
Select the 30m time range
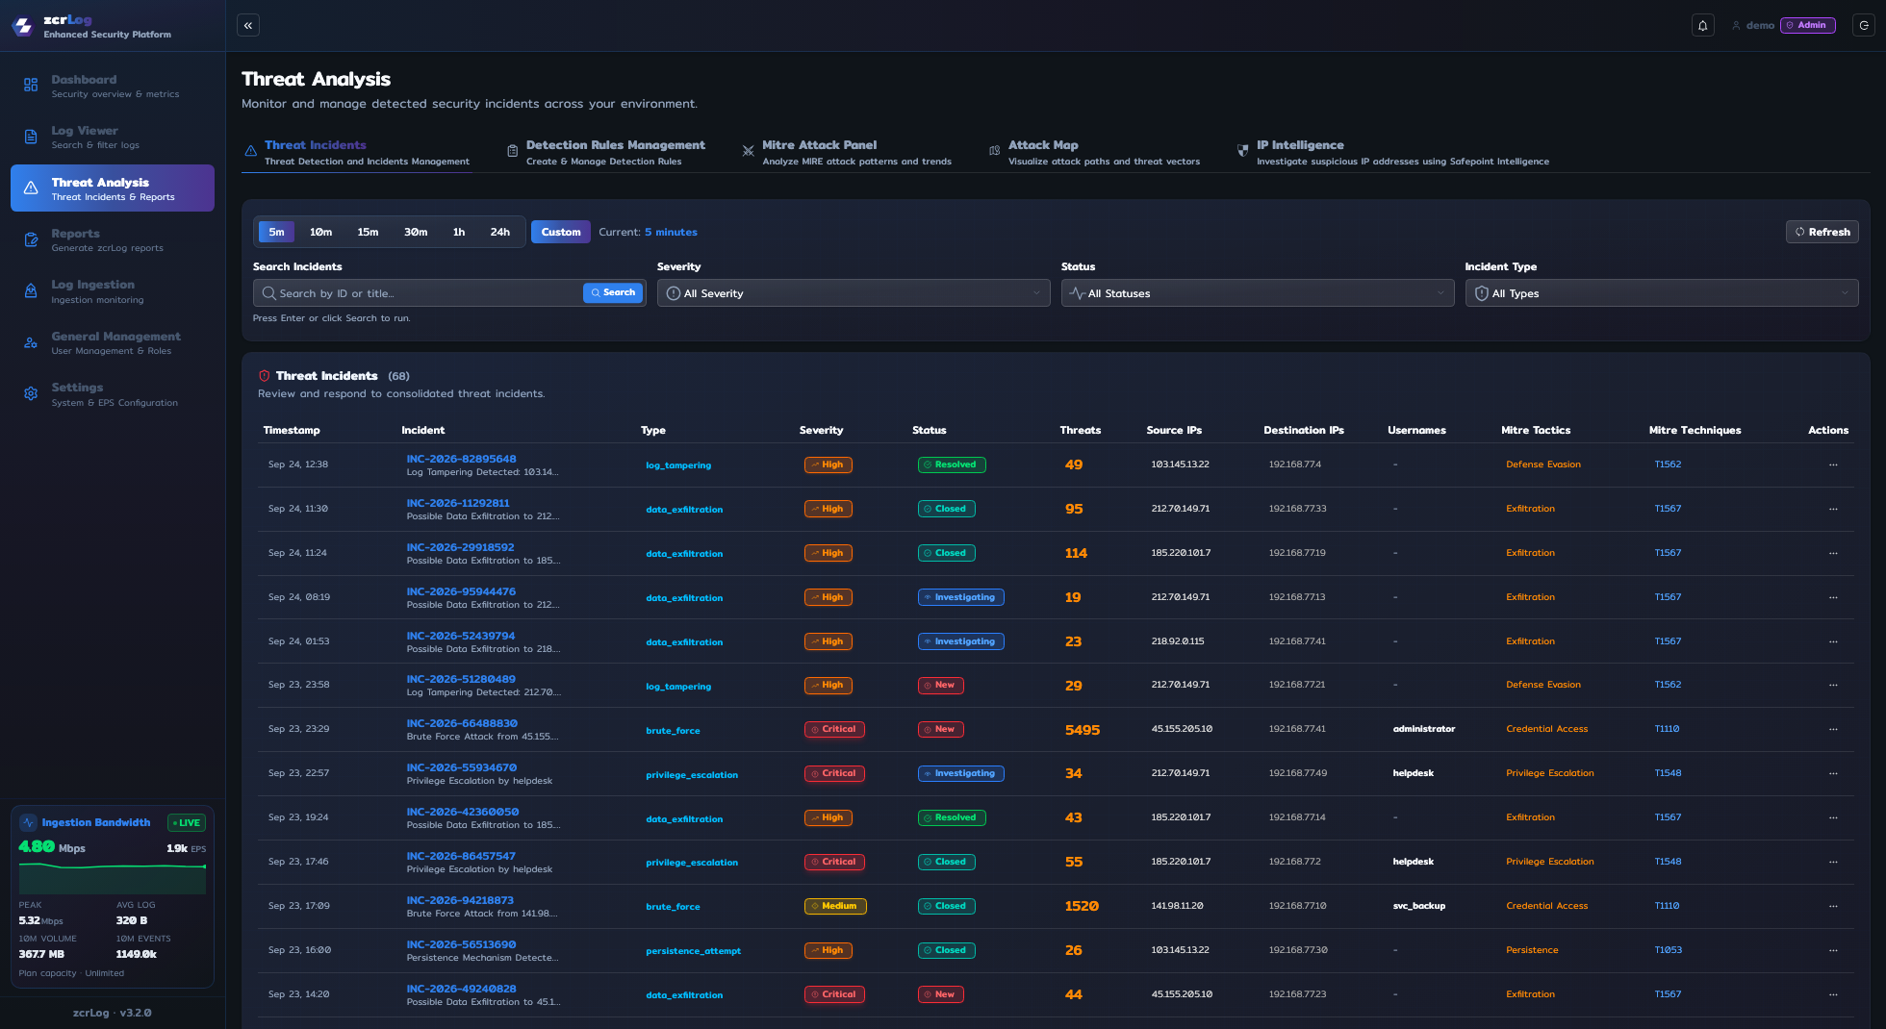(416, 232)
